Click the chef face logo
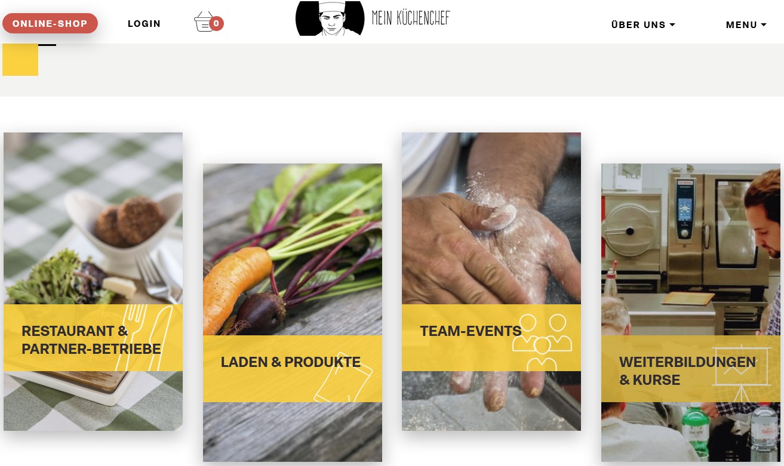 pos(330,18)
